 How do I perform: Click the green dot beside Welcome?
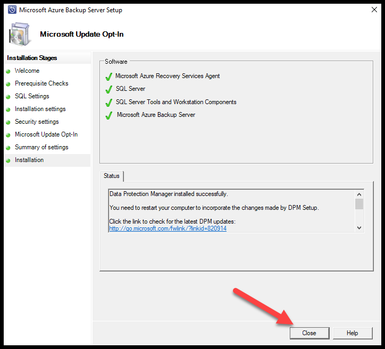(8, 71)
